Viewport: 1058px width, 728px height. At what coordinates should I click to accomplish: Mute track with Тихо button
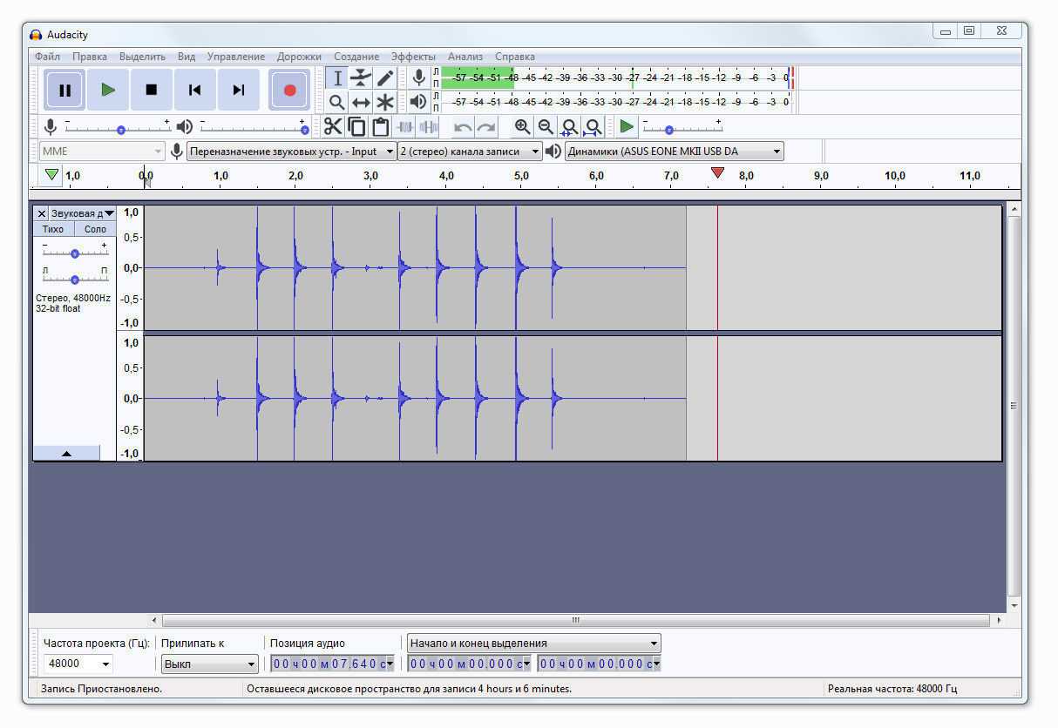pyautogui.click(x=53, y=229)
